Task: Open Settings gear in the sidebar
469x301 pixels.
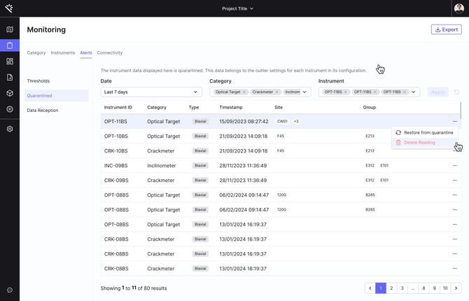Action: click(x=10, y=129)
